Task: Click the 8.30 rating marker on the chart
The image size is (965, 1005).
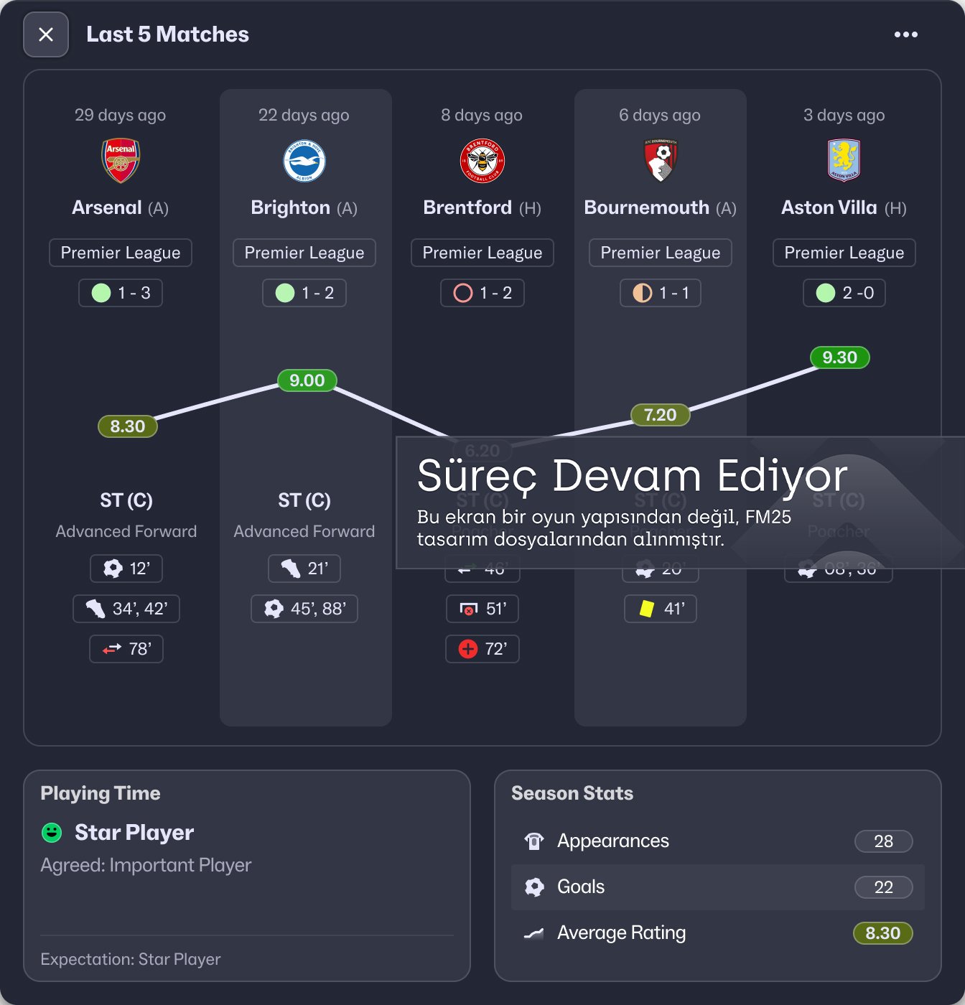Action: pos(128,426)
